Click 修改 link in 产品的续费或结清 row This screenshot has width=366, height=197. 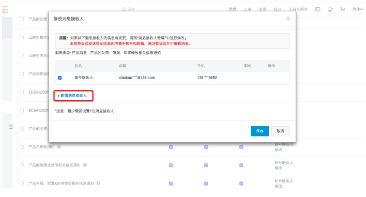pos(278,168)
